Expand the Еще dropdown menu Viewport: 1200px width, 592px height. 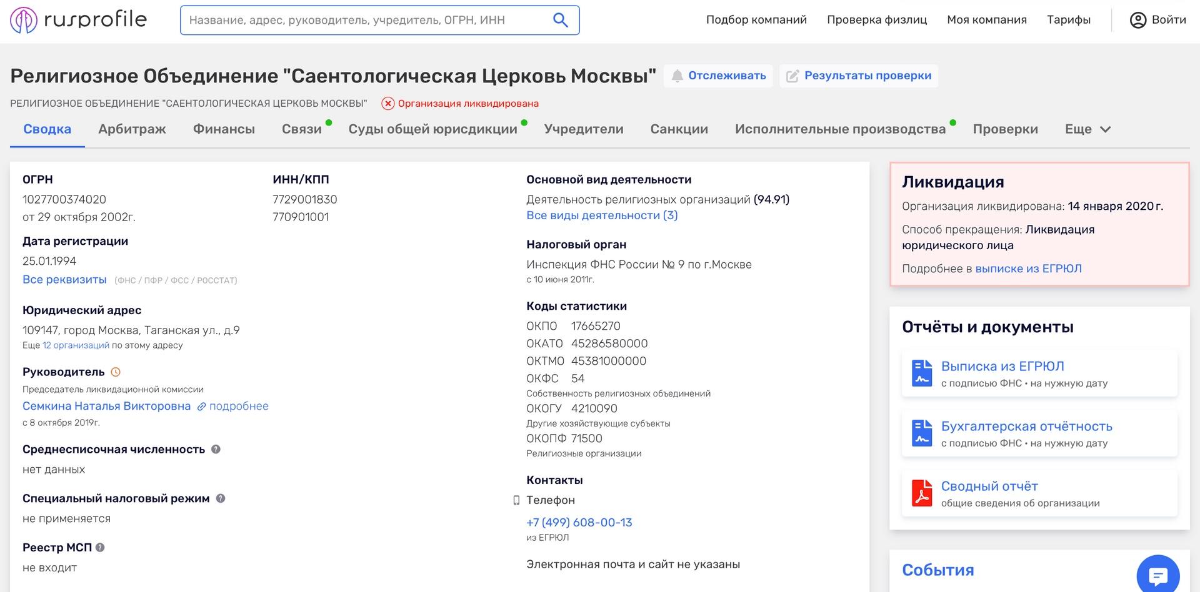[1087, 129]
